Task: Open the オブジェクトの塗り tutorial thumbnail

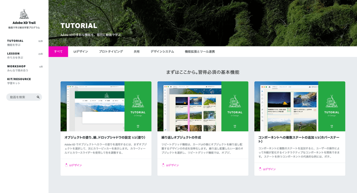Action: point(106,106)
